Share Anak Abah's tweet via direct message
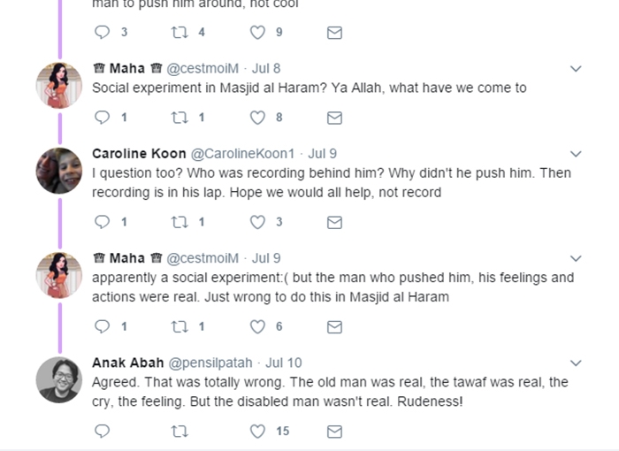The image size is (619, 451). pyautogui.click(x=334, y=432)
